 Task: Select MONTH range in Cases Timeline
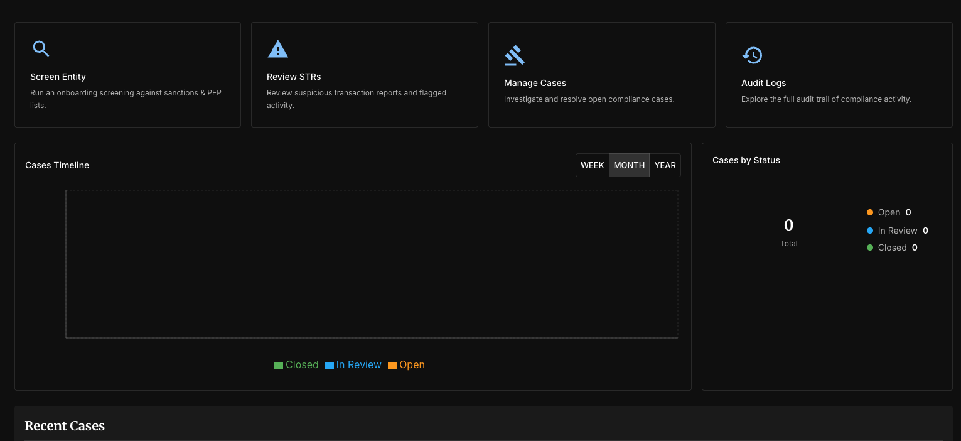(629, 165)
